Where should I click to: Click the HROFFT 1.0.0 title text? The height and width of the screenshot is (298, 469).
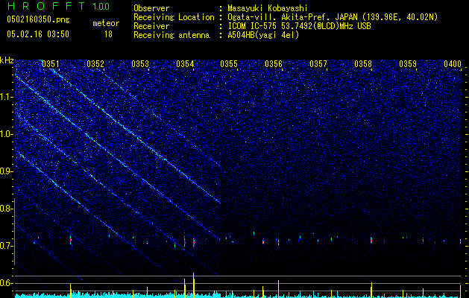pos(58,6)
